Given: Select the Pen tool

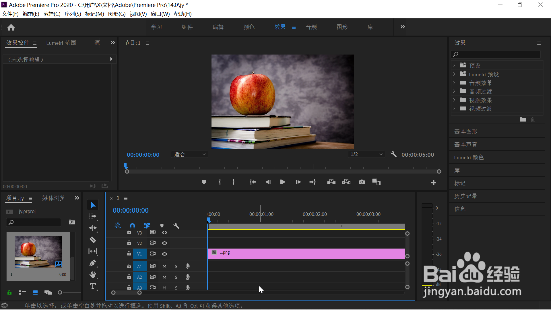Looking at the screenshot, I should pyautogui.click(x=93, y=263).
